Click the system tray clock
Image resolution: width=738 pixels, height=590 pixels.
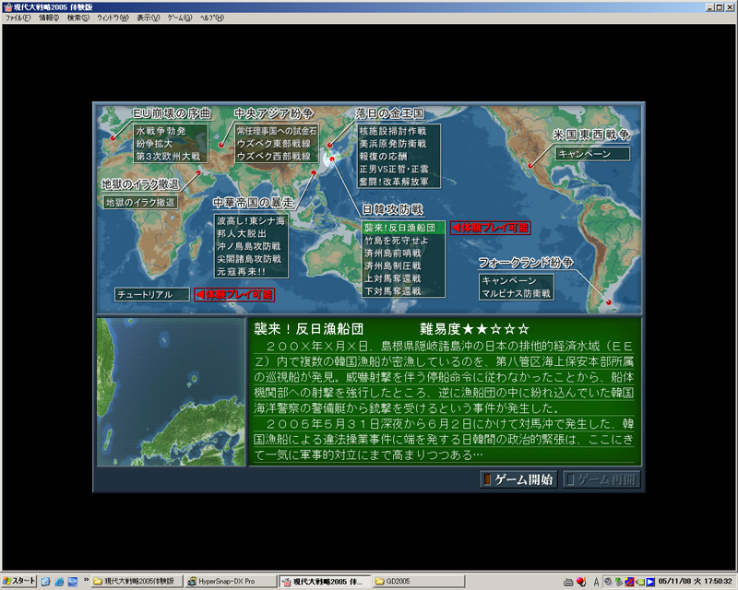696,582
